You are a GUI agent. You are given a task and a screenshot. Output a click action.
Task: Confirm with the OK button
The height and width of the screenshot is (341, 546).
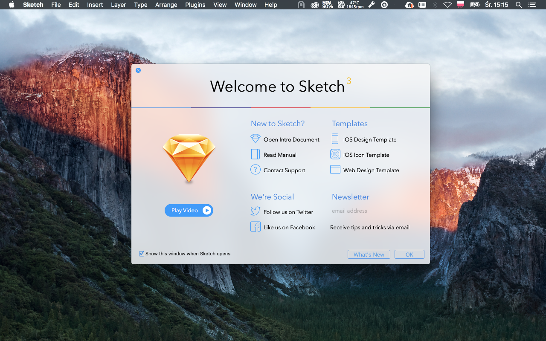click(x=409, y=254)
